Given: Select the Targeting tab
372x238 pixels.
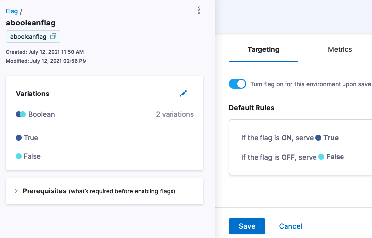Looking at the screenshot, I should [x=263, y=49].
